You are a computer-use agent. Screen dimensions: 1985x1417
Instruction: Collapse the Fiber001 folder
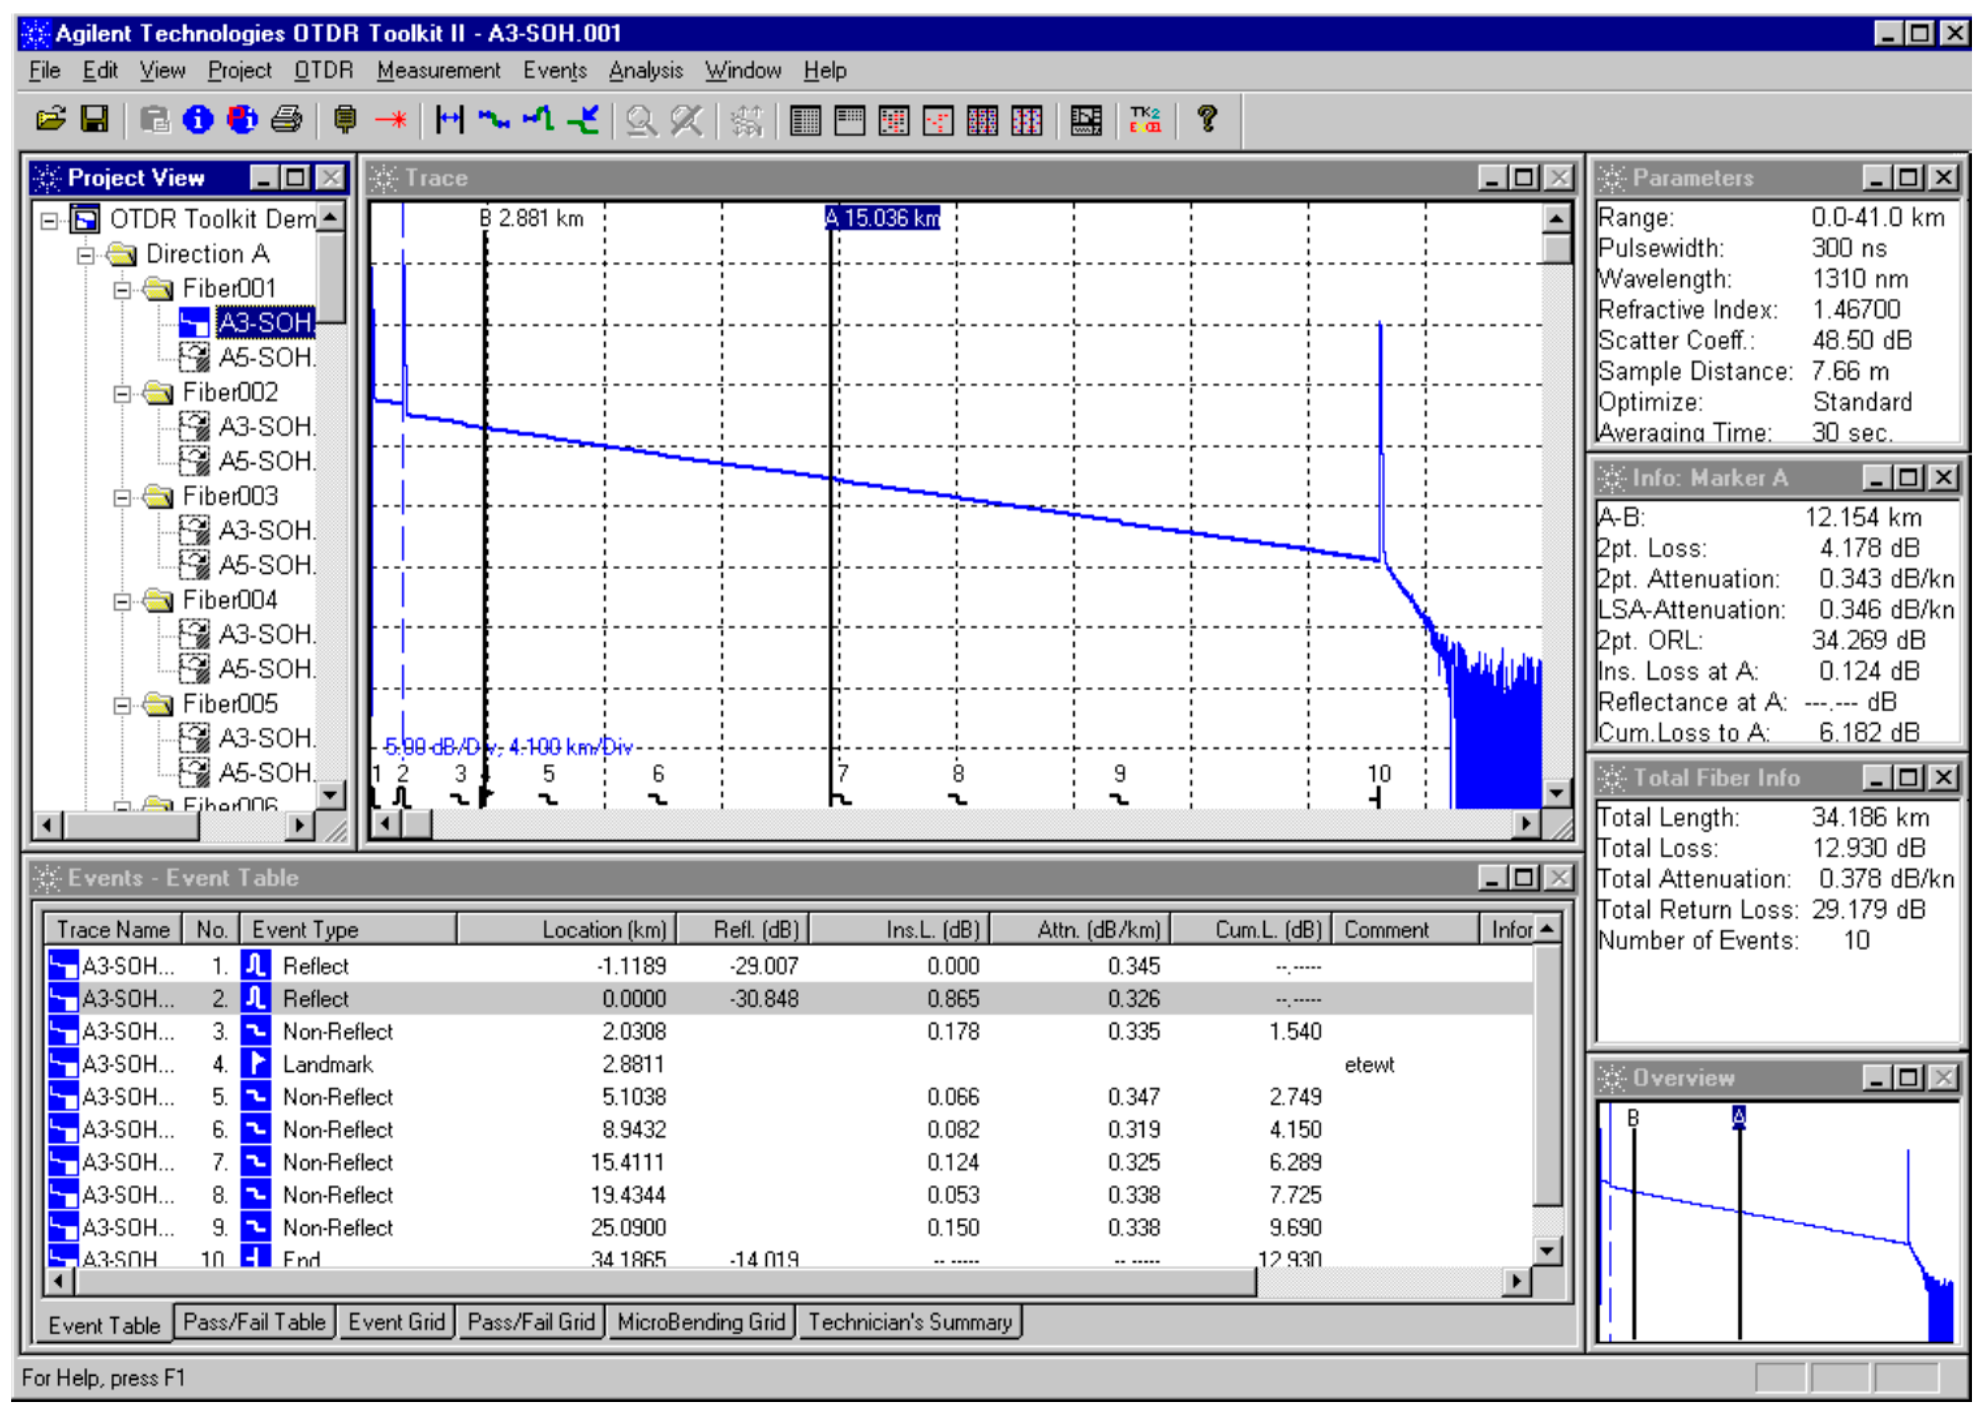(122, 289)
